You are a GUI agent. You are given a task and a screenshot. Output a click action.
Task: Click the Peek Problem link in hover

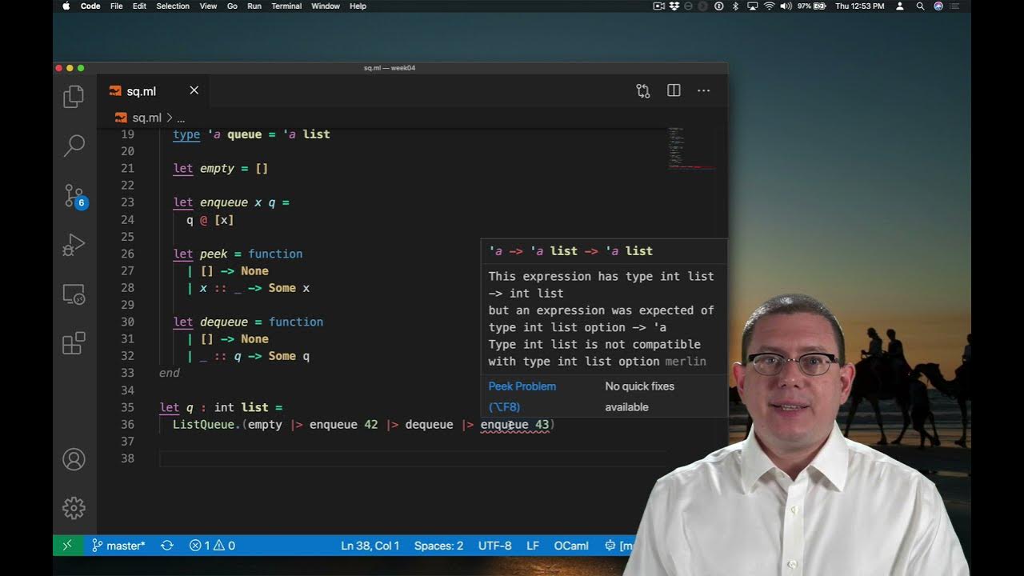(522, 386)
